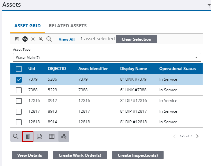Collapse the Assets panel using the top-right arrow
The image size is (211, 166).
pyautogui.click(x=209, y=6)
